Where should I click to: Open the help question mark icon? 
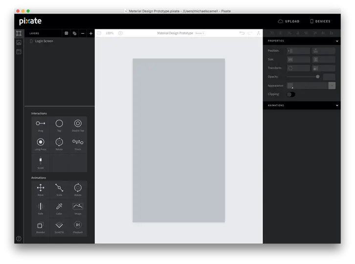click(19, 239)
